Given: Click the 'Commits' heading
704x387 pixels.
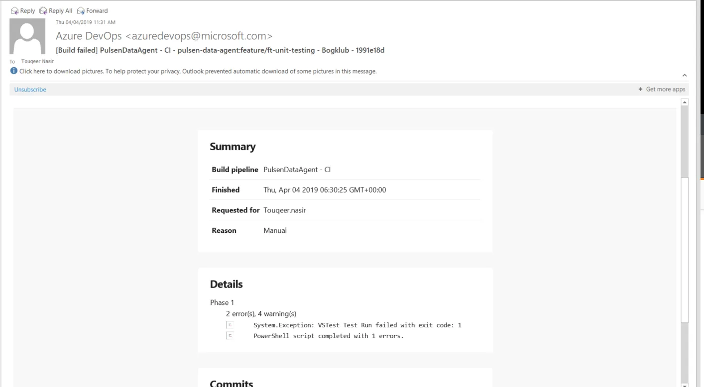Looking at the screenshot, I should (x=232, y=384).
